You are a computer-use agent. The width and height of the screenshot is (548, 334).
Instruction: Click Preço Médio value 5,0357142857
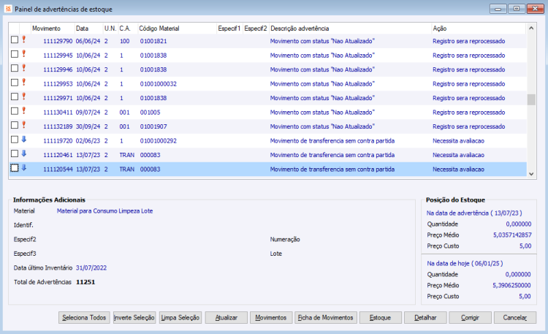point(512,235)
